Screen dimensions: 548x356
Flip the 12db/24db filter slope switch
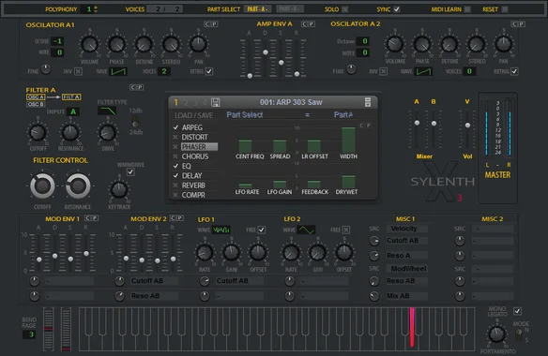(x=135, y=122)
